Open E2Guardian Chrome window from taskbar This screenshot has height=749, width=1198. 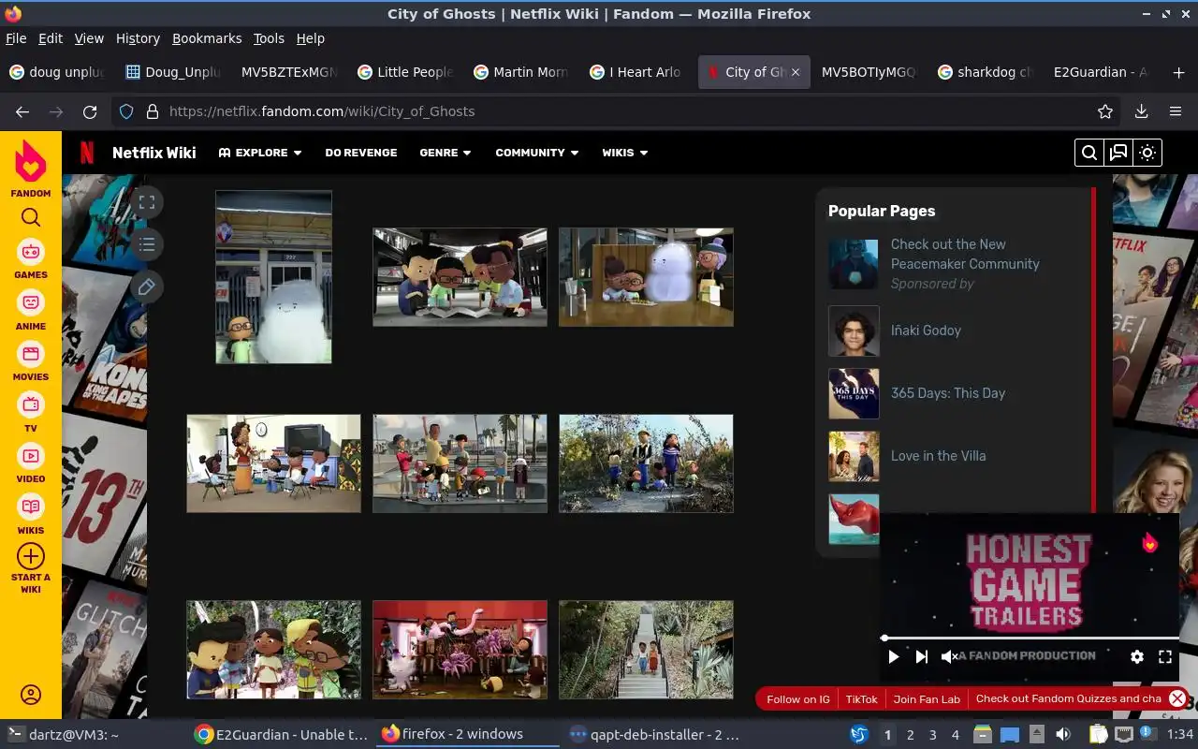pos(282,735)
